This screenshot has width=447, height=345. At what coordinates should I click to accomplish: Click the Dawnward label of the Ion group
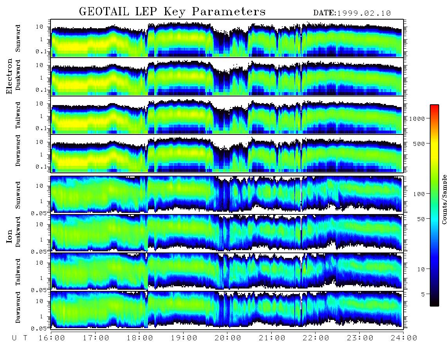[x=18, y=307]
